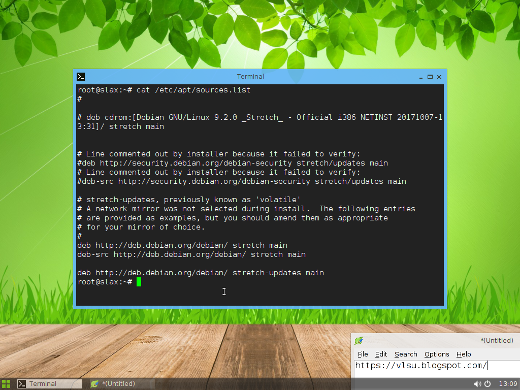The width and height of the screenshot is (520, 390).
Task: Open the Help menu in Leafpad
Action: 464,354
